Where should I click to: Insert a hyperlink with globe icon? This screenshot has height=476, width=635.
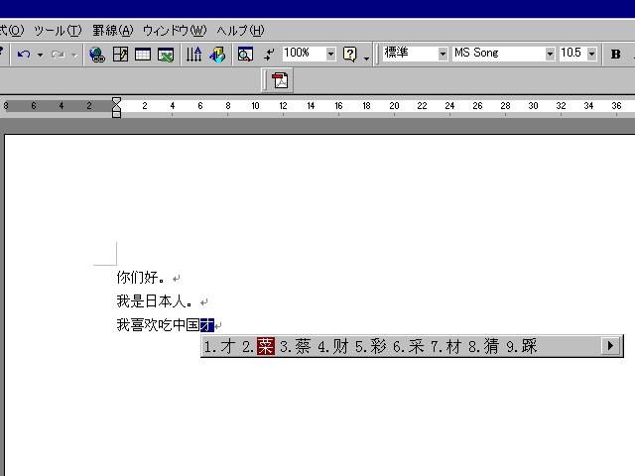97,55
